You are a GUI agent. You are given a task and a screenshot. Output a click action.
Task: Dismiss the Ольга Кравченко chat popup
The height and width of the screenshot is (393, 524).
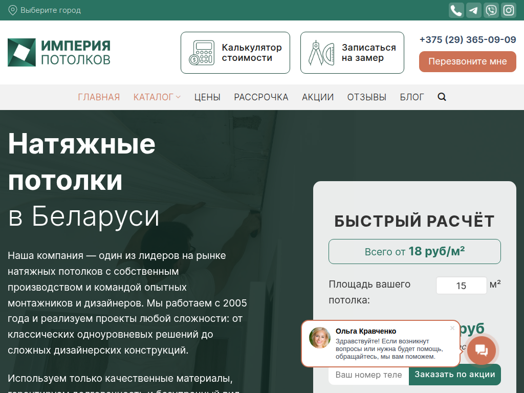(452, 328)
